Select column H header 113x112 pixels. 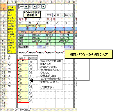51,2
